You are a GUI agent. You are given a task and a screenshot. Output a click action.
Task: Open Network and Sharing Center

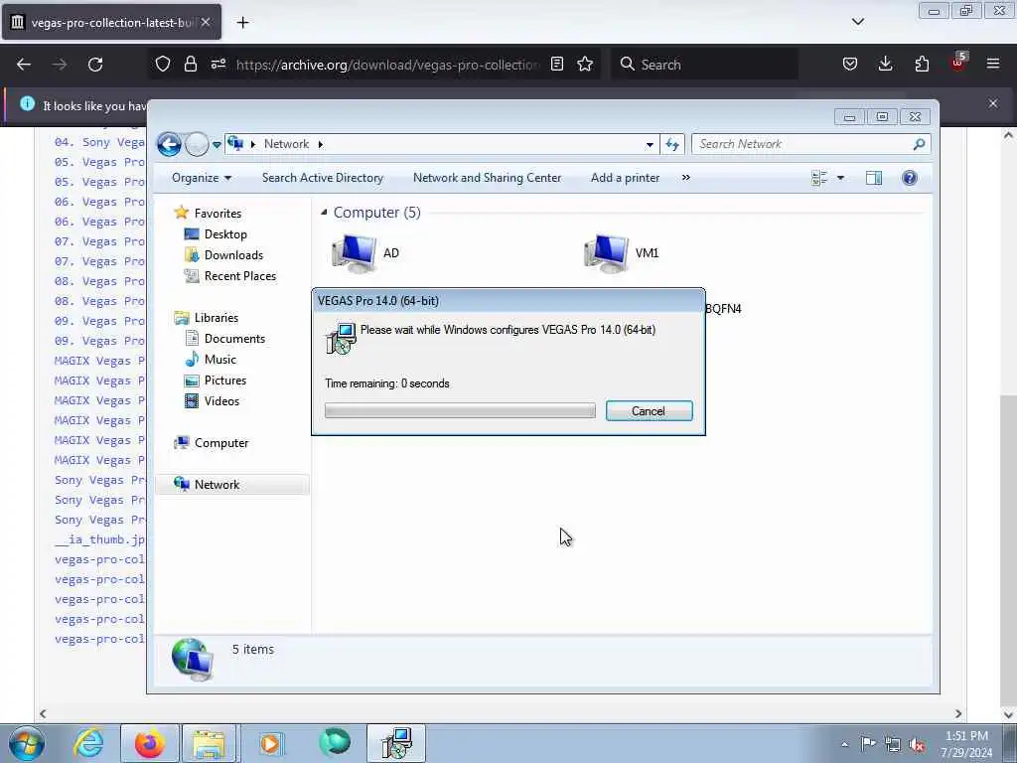coord(487,178)
